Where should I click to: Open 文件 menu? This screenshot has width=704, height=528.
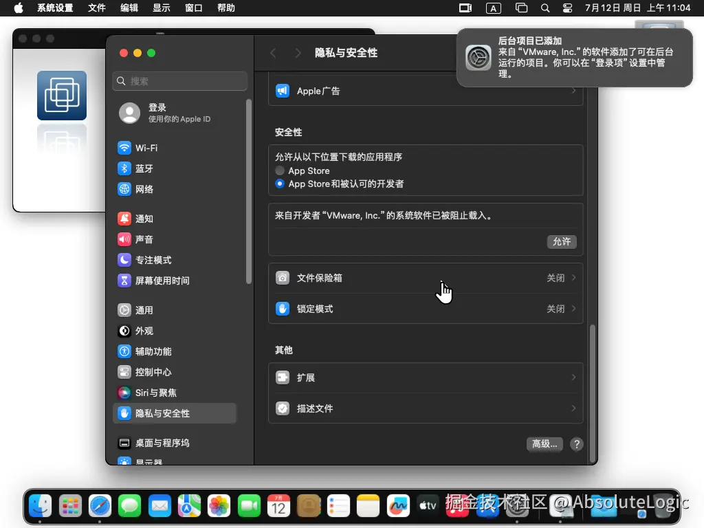pos(96,8)
